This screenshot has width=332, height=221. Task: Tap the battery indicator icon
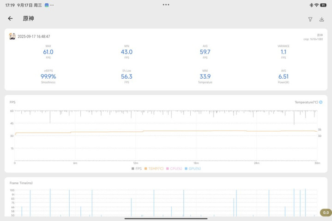tap(323, 5)
